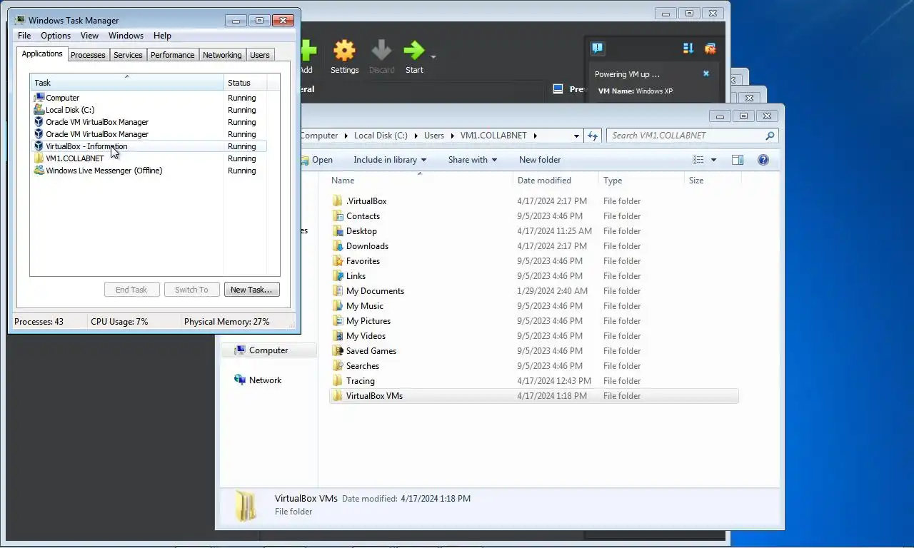The image size is (914, 548).
Task: Select the Downloads folder icon
Action: pos(338,246)
